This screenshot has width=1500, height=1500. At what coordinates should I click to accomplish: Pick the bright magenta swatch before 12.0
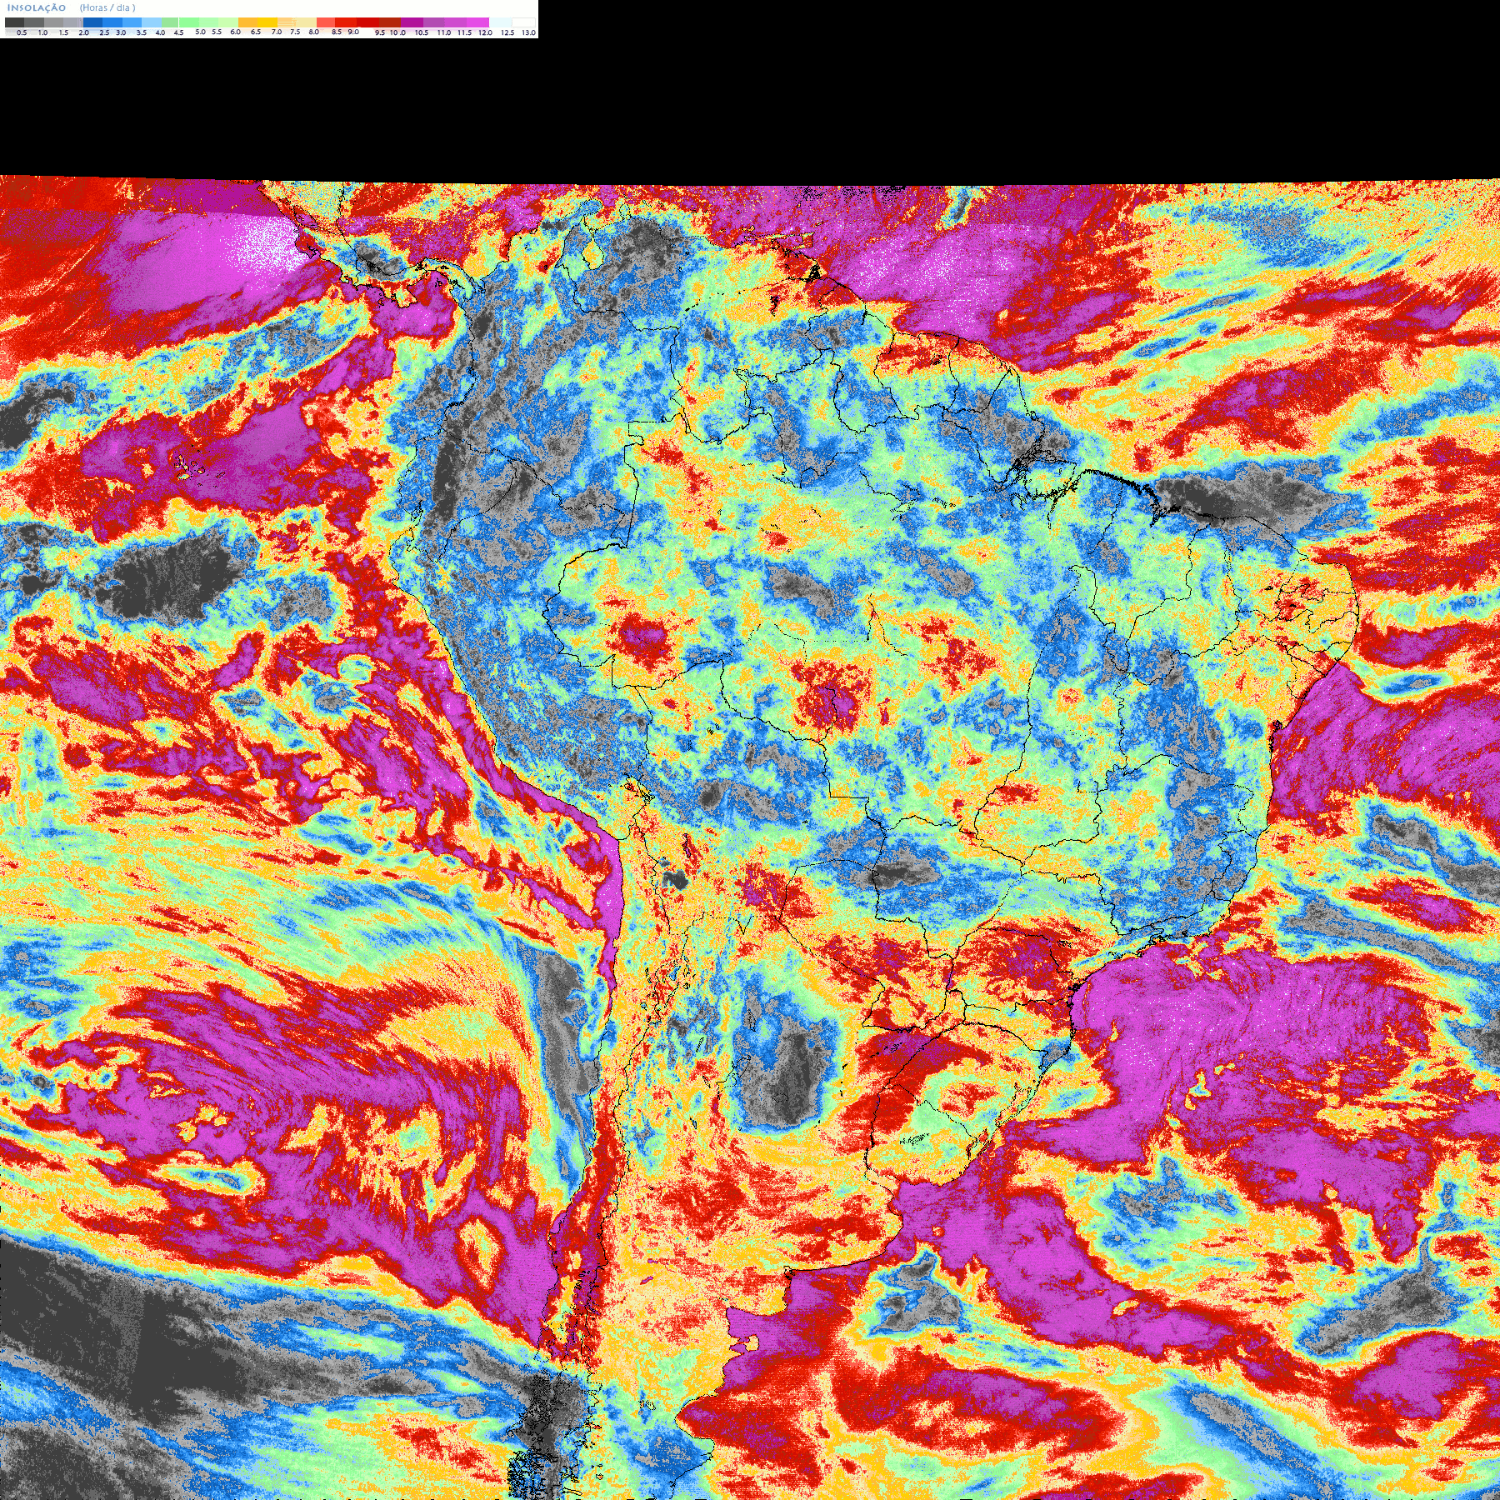(477, 22)
